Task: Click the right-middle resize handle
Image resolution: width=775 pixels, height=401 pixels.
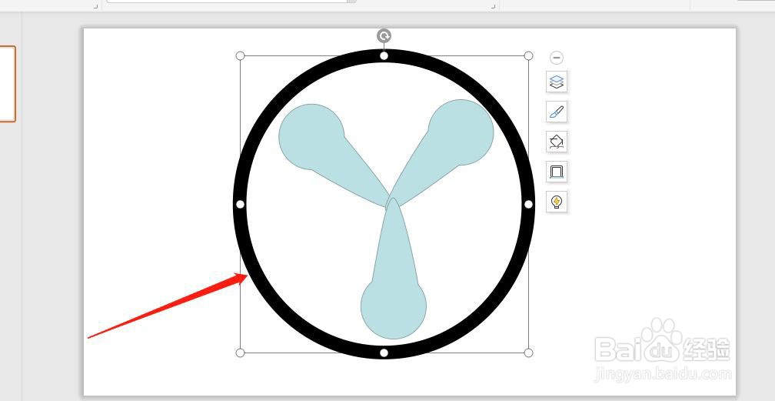Action: 528,205
